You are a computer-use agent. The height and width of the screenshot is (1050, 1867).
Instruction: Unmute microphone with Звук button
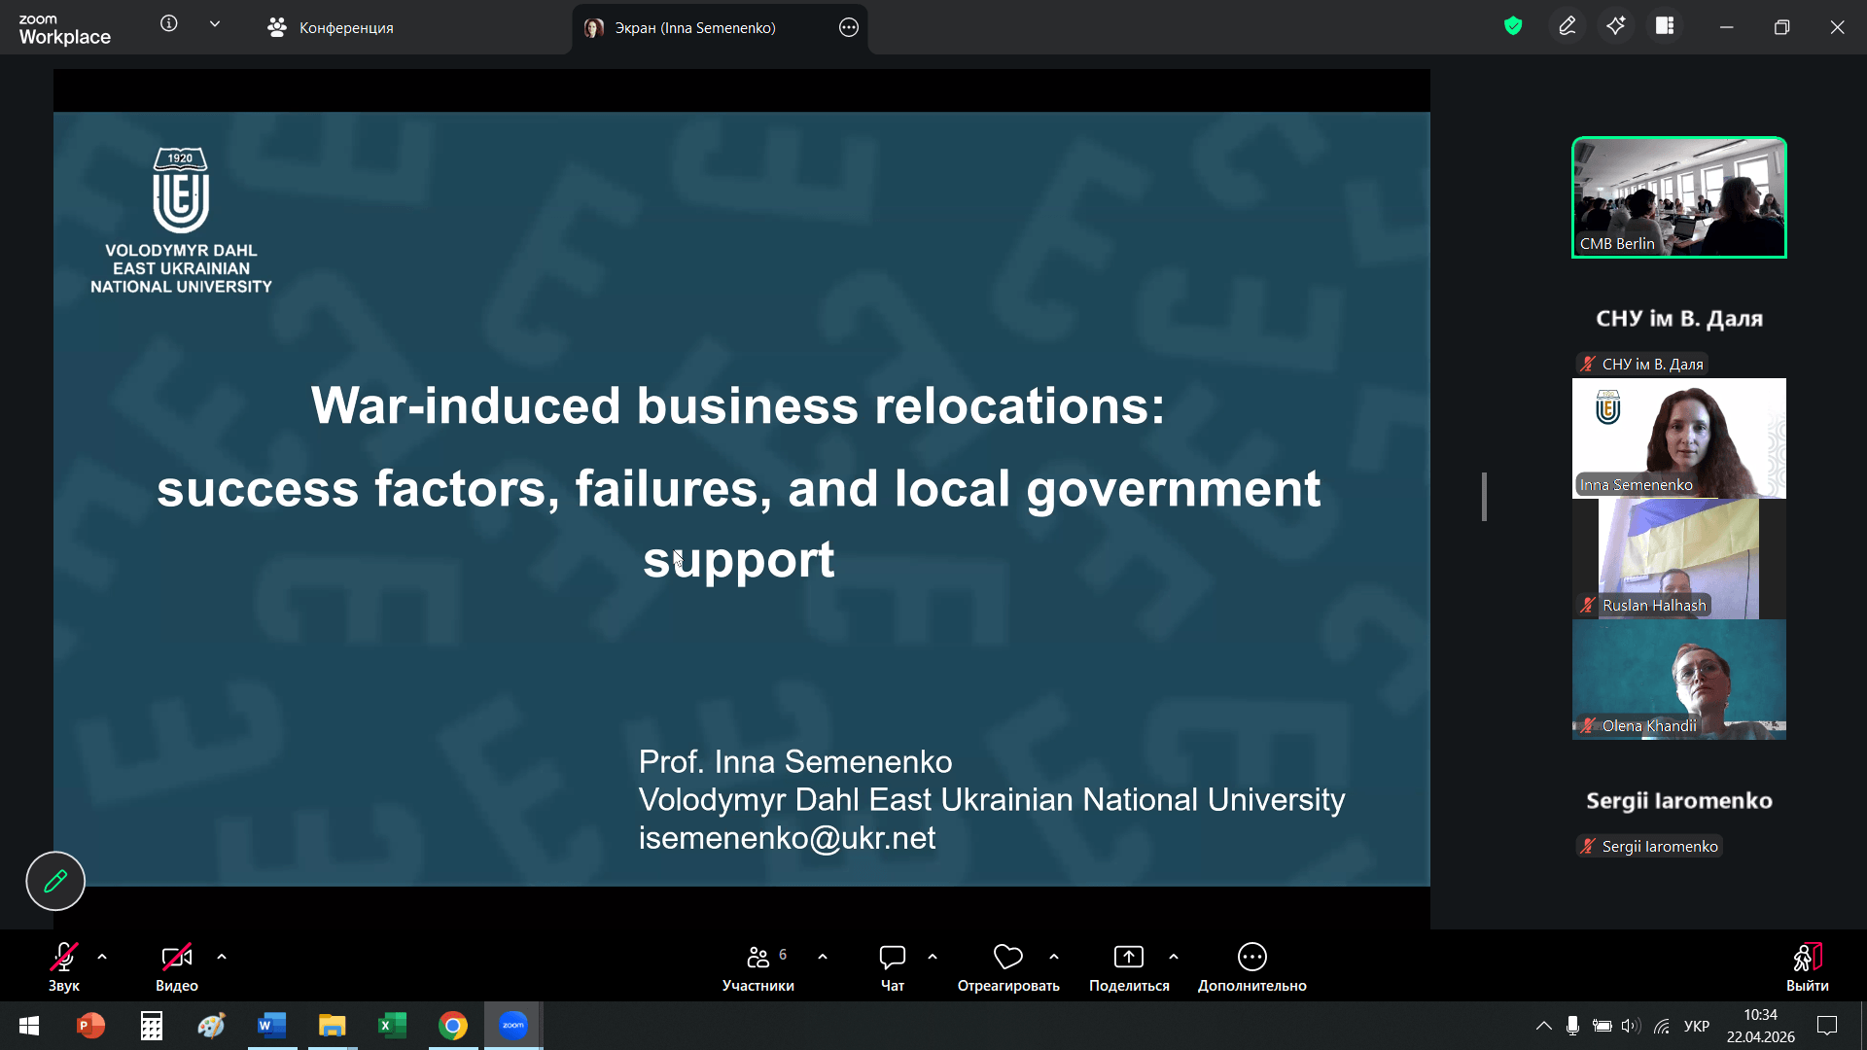[x=64, y=958]
